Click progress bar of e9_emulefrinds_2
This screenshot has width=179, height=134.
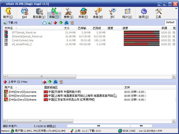tap(141, 44)
